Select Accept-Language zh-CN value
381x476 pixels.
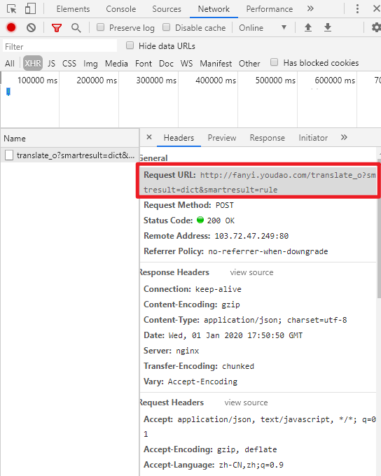pyautogui.click(x=251, y=465)
